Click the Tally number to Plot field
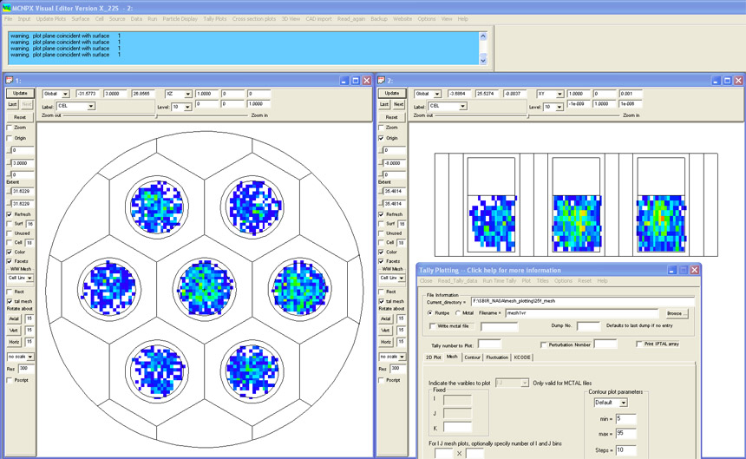The image size is (746, 459). tap(489, 344)
